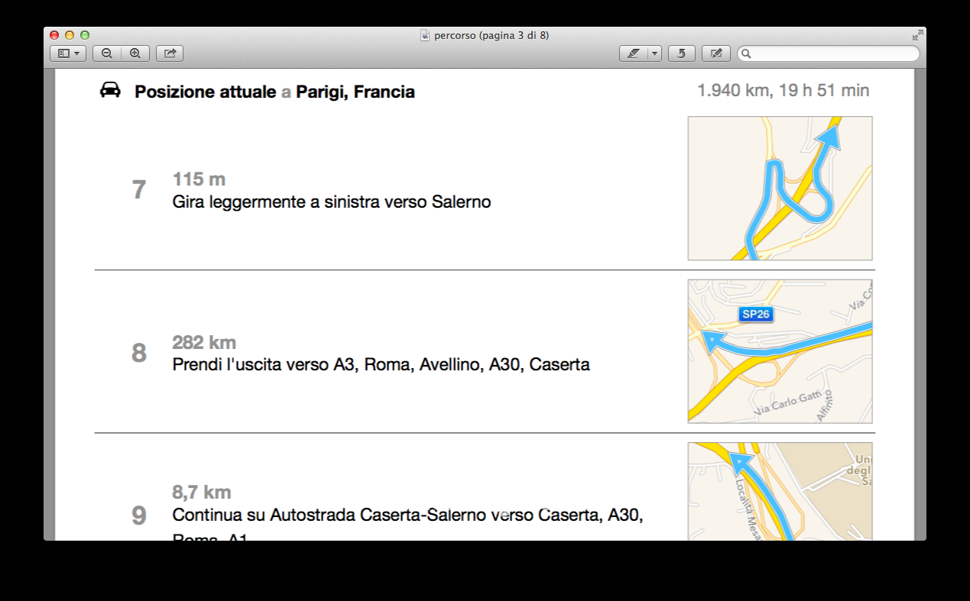Click the "Posizione attuale a Parigi, Francia" heading
This screenshot has width=970, height=601.
274,92
